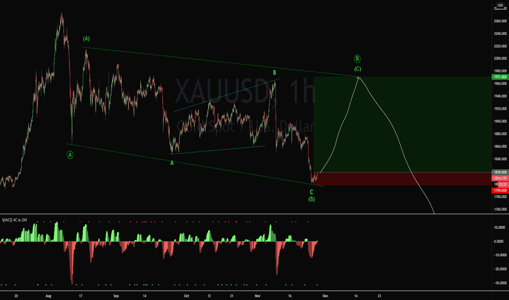
Task: Select the (C) wave label under circled B
Action: (x=357, y=69)
